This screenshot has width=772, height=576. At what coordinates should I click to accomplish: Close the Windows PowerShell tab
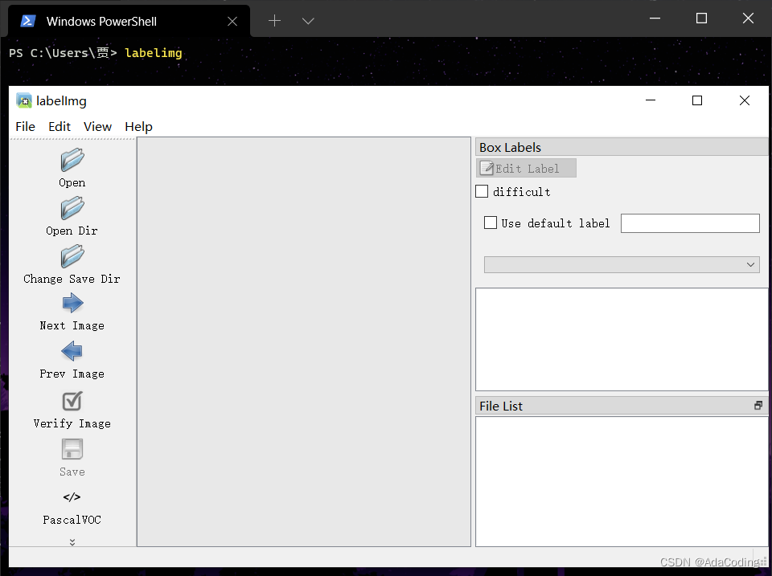click(x=232, y=21)
